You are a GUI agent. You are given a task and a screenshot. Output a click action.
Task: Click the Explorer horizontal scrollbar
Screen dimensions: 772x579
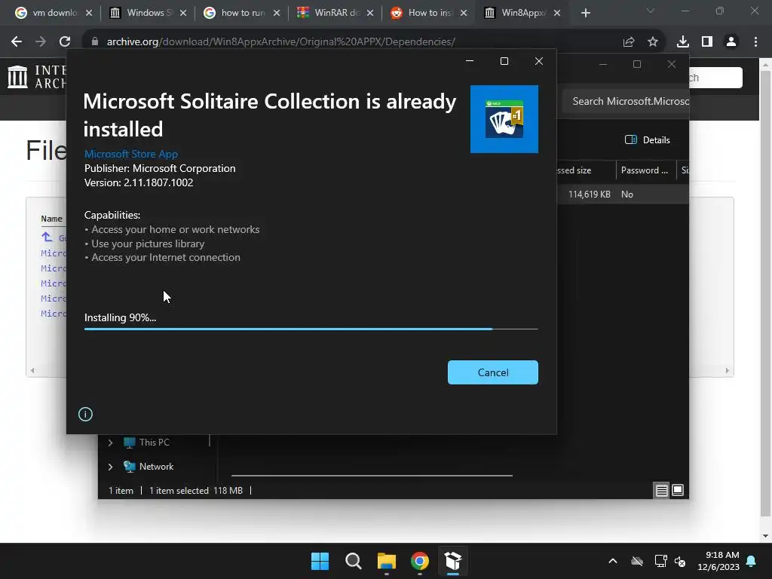coord(372,476)
